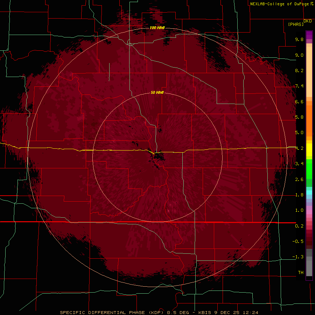
Task: Click the 5.8 scale value
Action: 299,117
